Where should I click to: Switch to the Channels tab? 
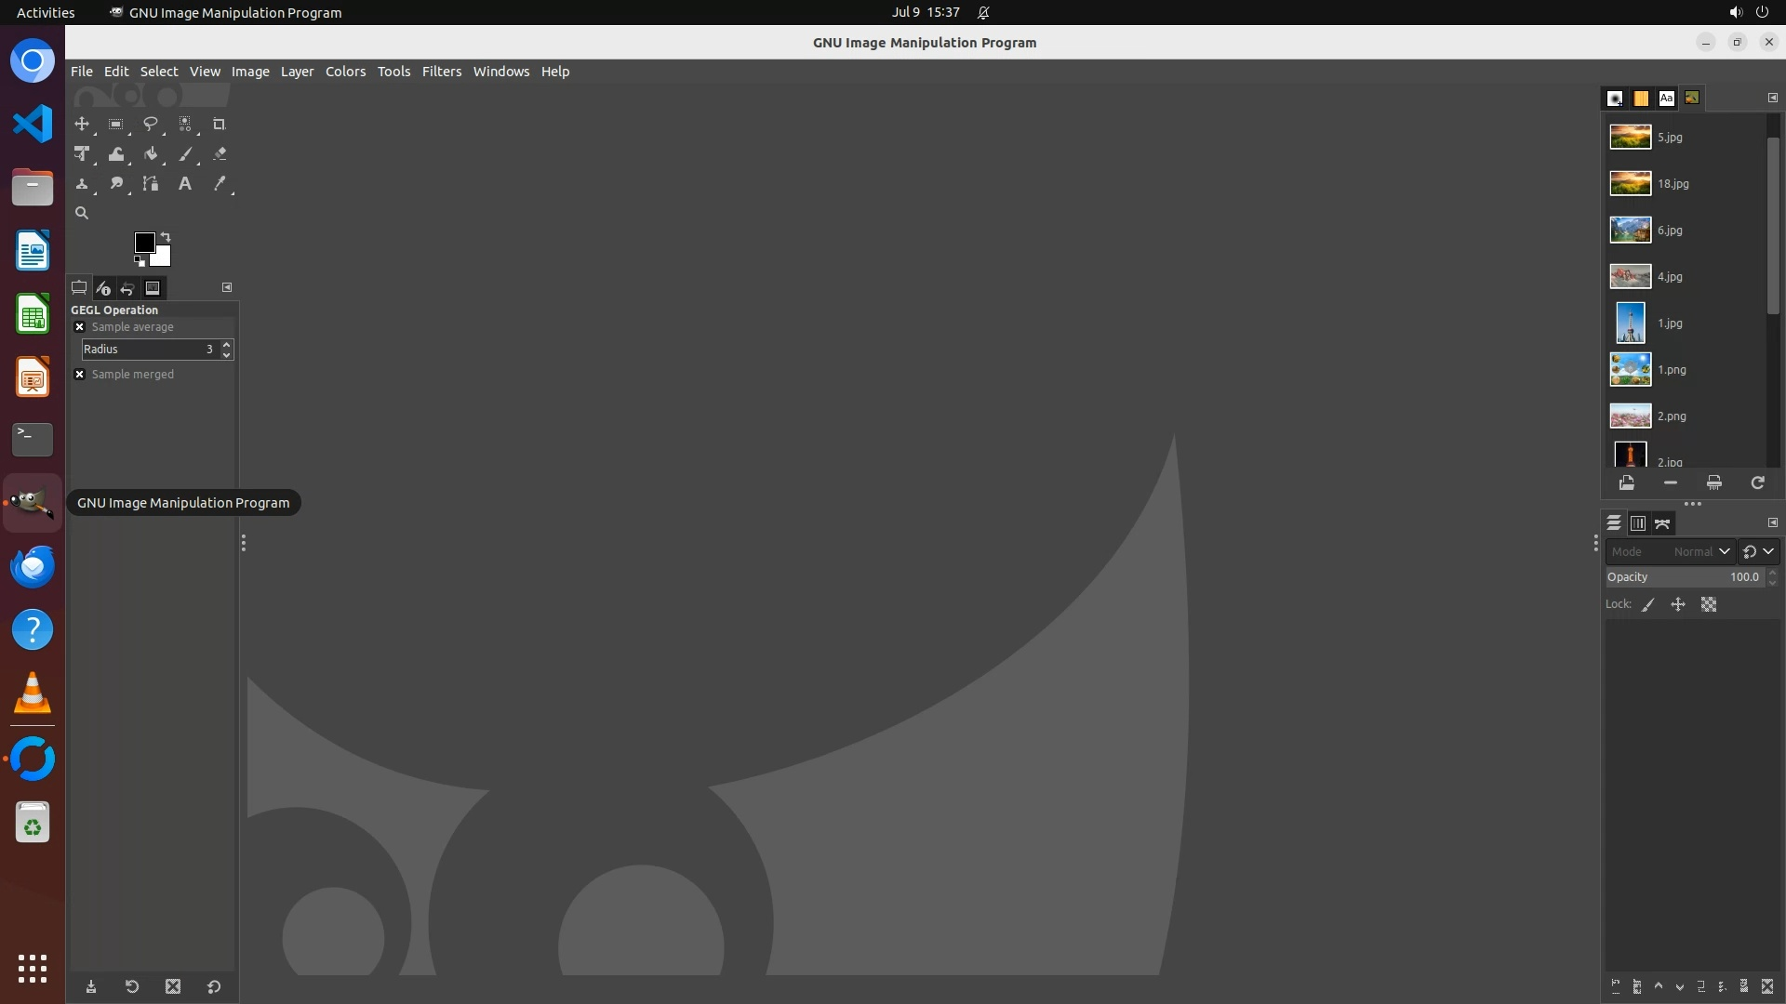pyautogui.click(x=1638, y=523)
